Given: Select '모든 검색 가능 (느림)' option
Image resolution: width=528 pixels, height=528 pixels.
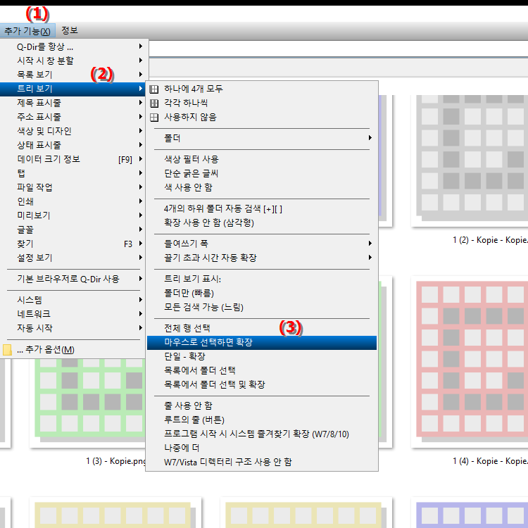Looking at the screenshot, I should [x=262, y=308].
